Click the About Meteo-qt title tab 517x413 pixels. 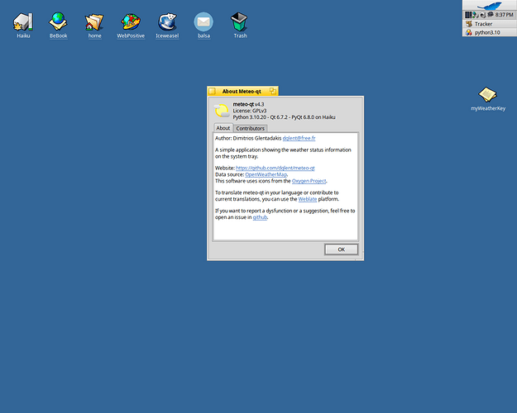242,91
